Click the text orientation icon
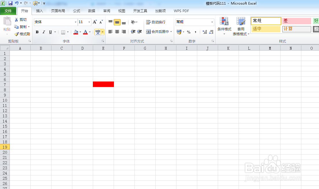The width and height of the screenshot is (319, 189). (x=133, y=22)
